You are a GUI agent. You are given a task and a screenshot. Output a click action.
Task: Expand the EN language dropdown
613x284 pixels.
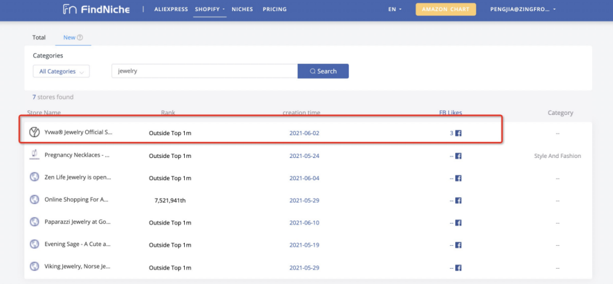(x=395, y=9)
